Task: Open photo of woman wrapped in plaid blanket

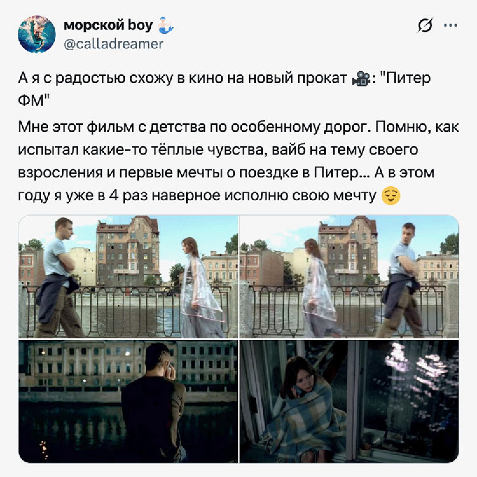Action: click(349, 401)
